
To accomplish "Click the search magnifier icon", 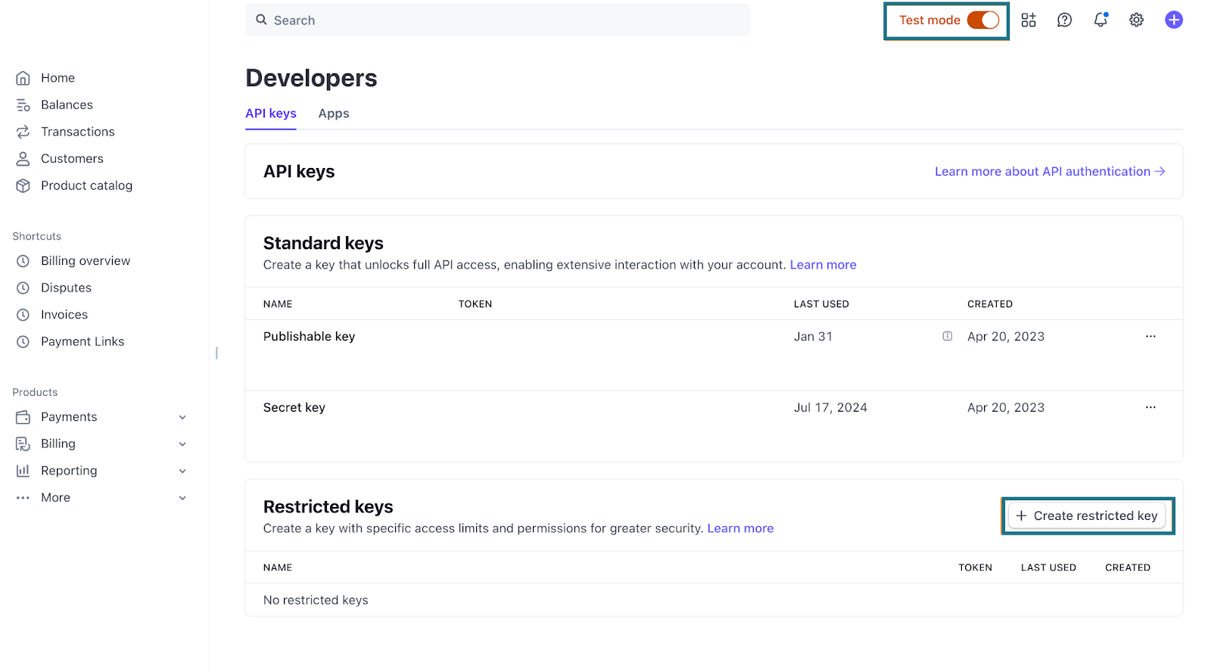I will [x=261, y=20].
